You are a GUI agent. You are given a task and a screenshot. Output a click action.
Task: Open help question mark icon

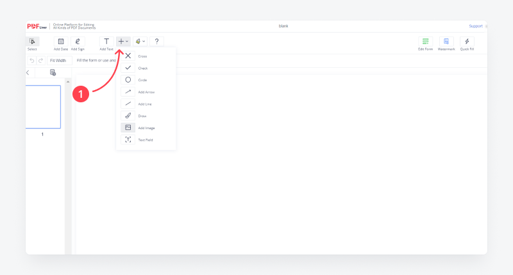[156, 42]
